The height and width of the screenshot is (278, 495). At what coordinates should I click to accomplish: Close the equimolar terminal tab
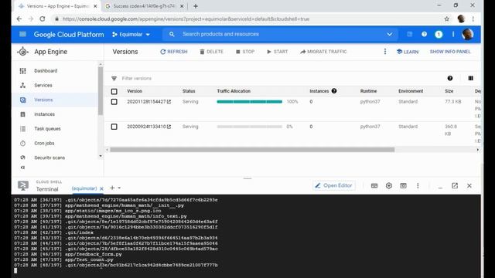pyautogui.click(x=101, y=188)
